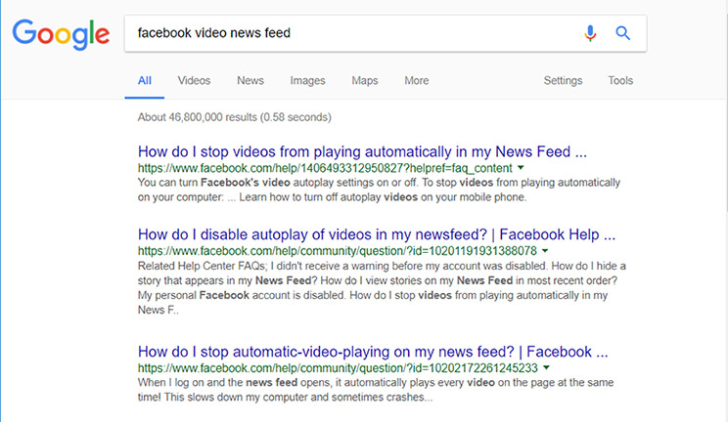Open the Maps results tab
The width and height of the screenshot is (728, 422).
tap(364, 81)
